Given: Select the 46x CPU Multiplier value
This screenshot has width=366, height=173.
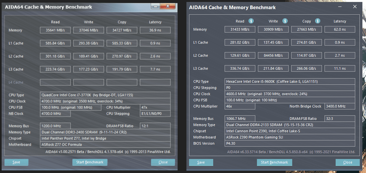Looking at the screenshot, I should click(240, 106).
